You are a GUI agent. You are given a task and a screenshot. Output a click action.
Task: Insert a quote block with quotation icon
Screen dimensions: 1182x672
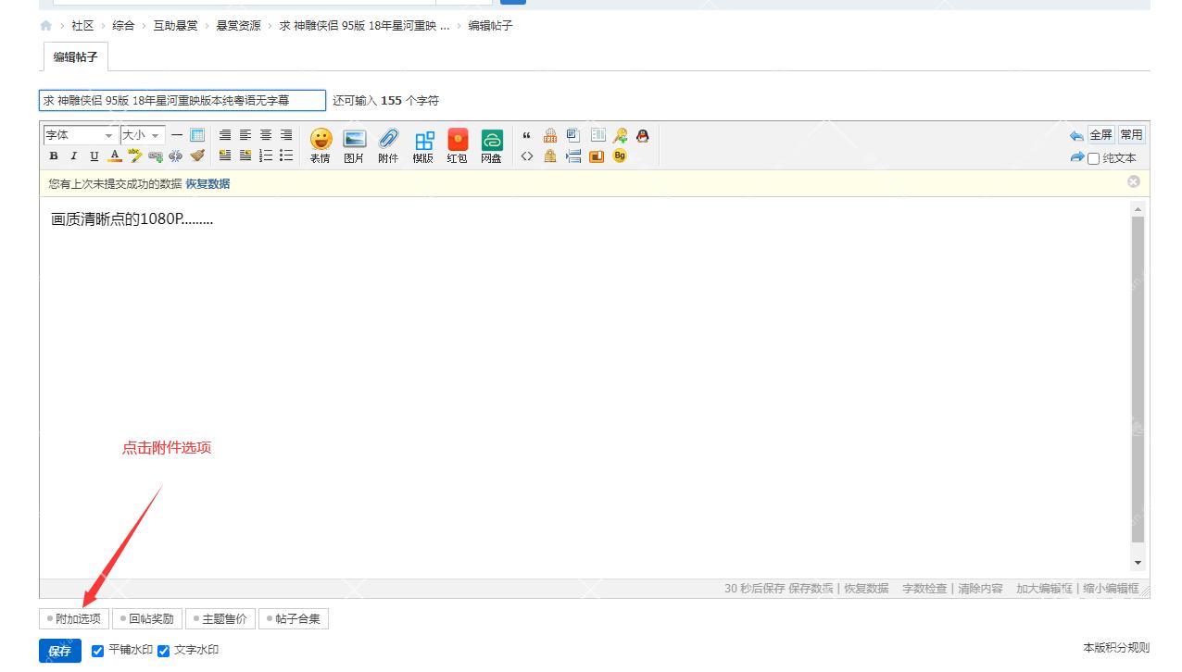click(527, 135)
